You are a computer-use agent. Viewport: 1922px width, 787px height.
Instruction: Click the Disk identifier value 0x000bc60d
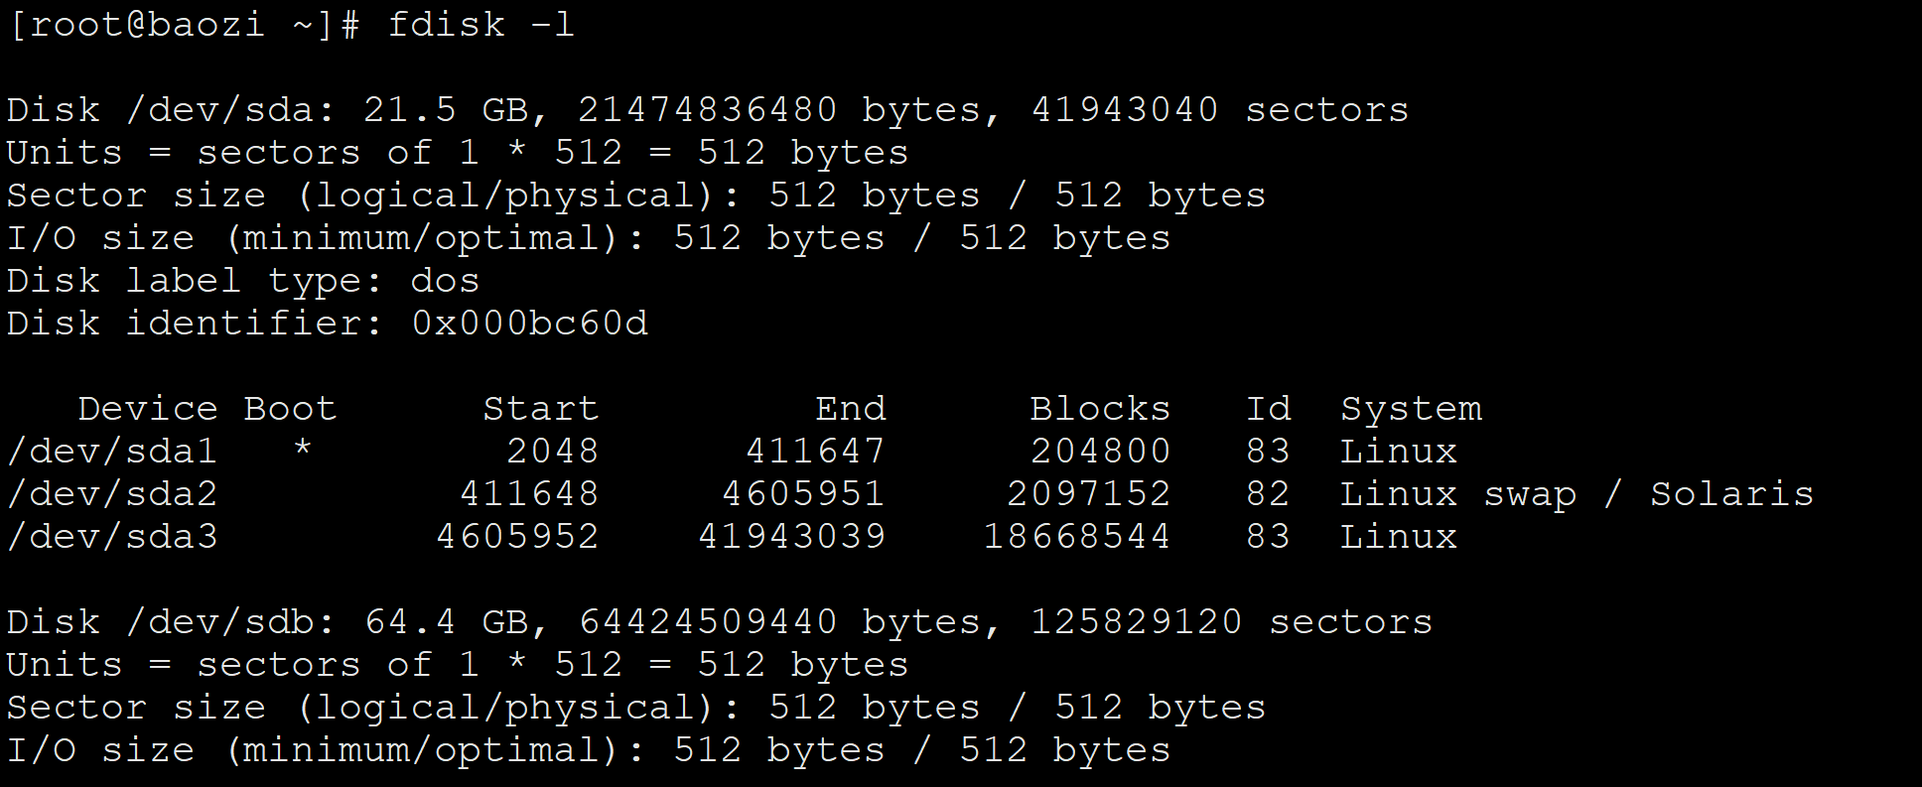[529, 324]
